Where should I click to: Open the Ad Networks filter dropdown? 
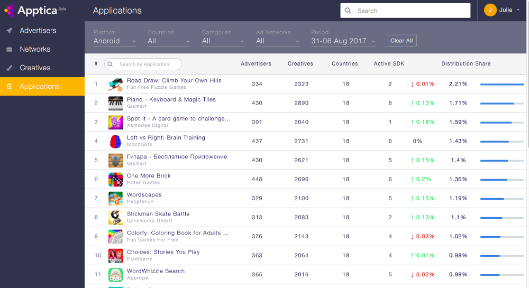(x=278, y=41)
